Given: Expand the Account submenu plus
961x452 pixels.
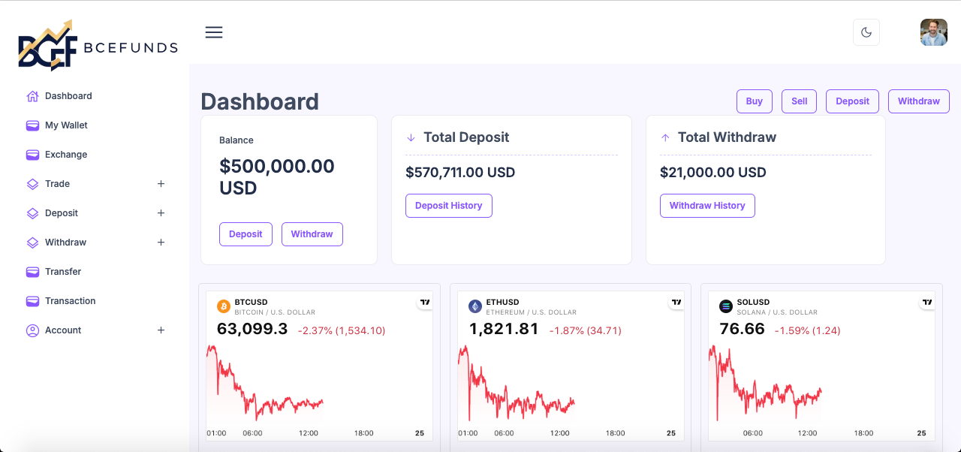Looking at the screenshot, I should [x=161, y=330].
